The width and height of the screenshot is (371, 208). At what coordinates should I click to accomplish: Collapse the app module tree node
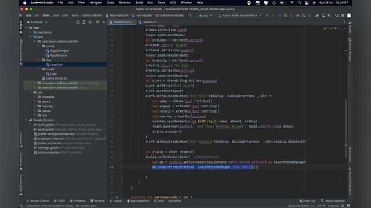click(x=26, y=28)
